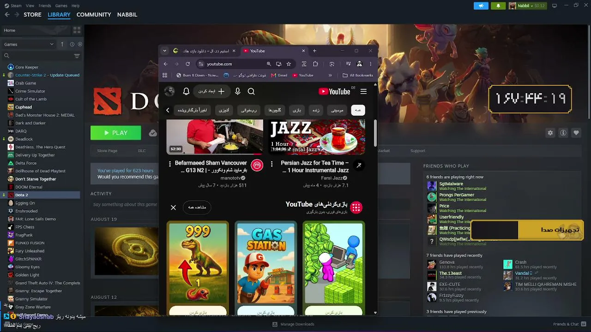Click the Steam library search field
Viewport: 591px width, 332px height.
pyautogui.click(x=37, y=56)
